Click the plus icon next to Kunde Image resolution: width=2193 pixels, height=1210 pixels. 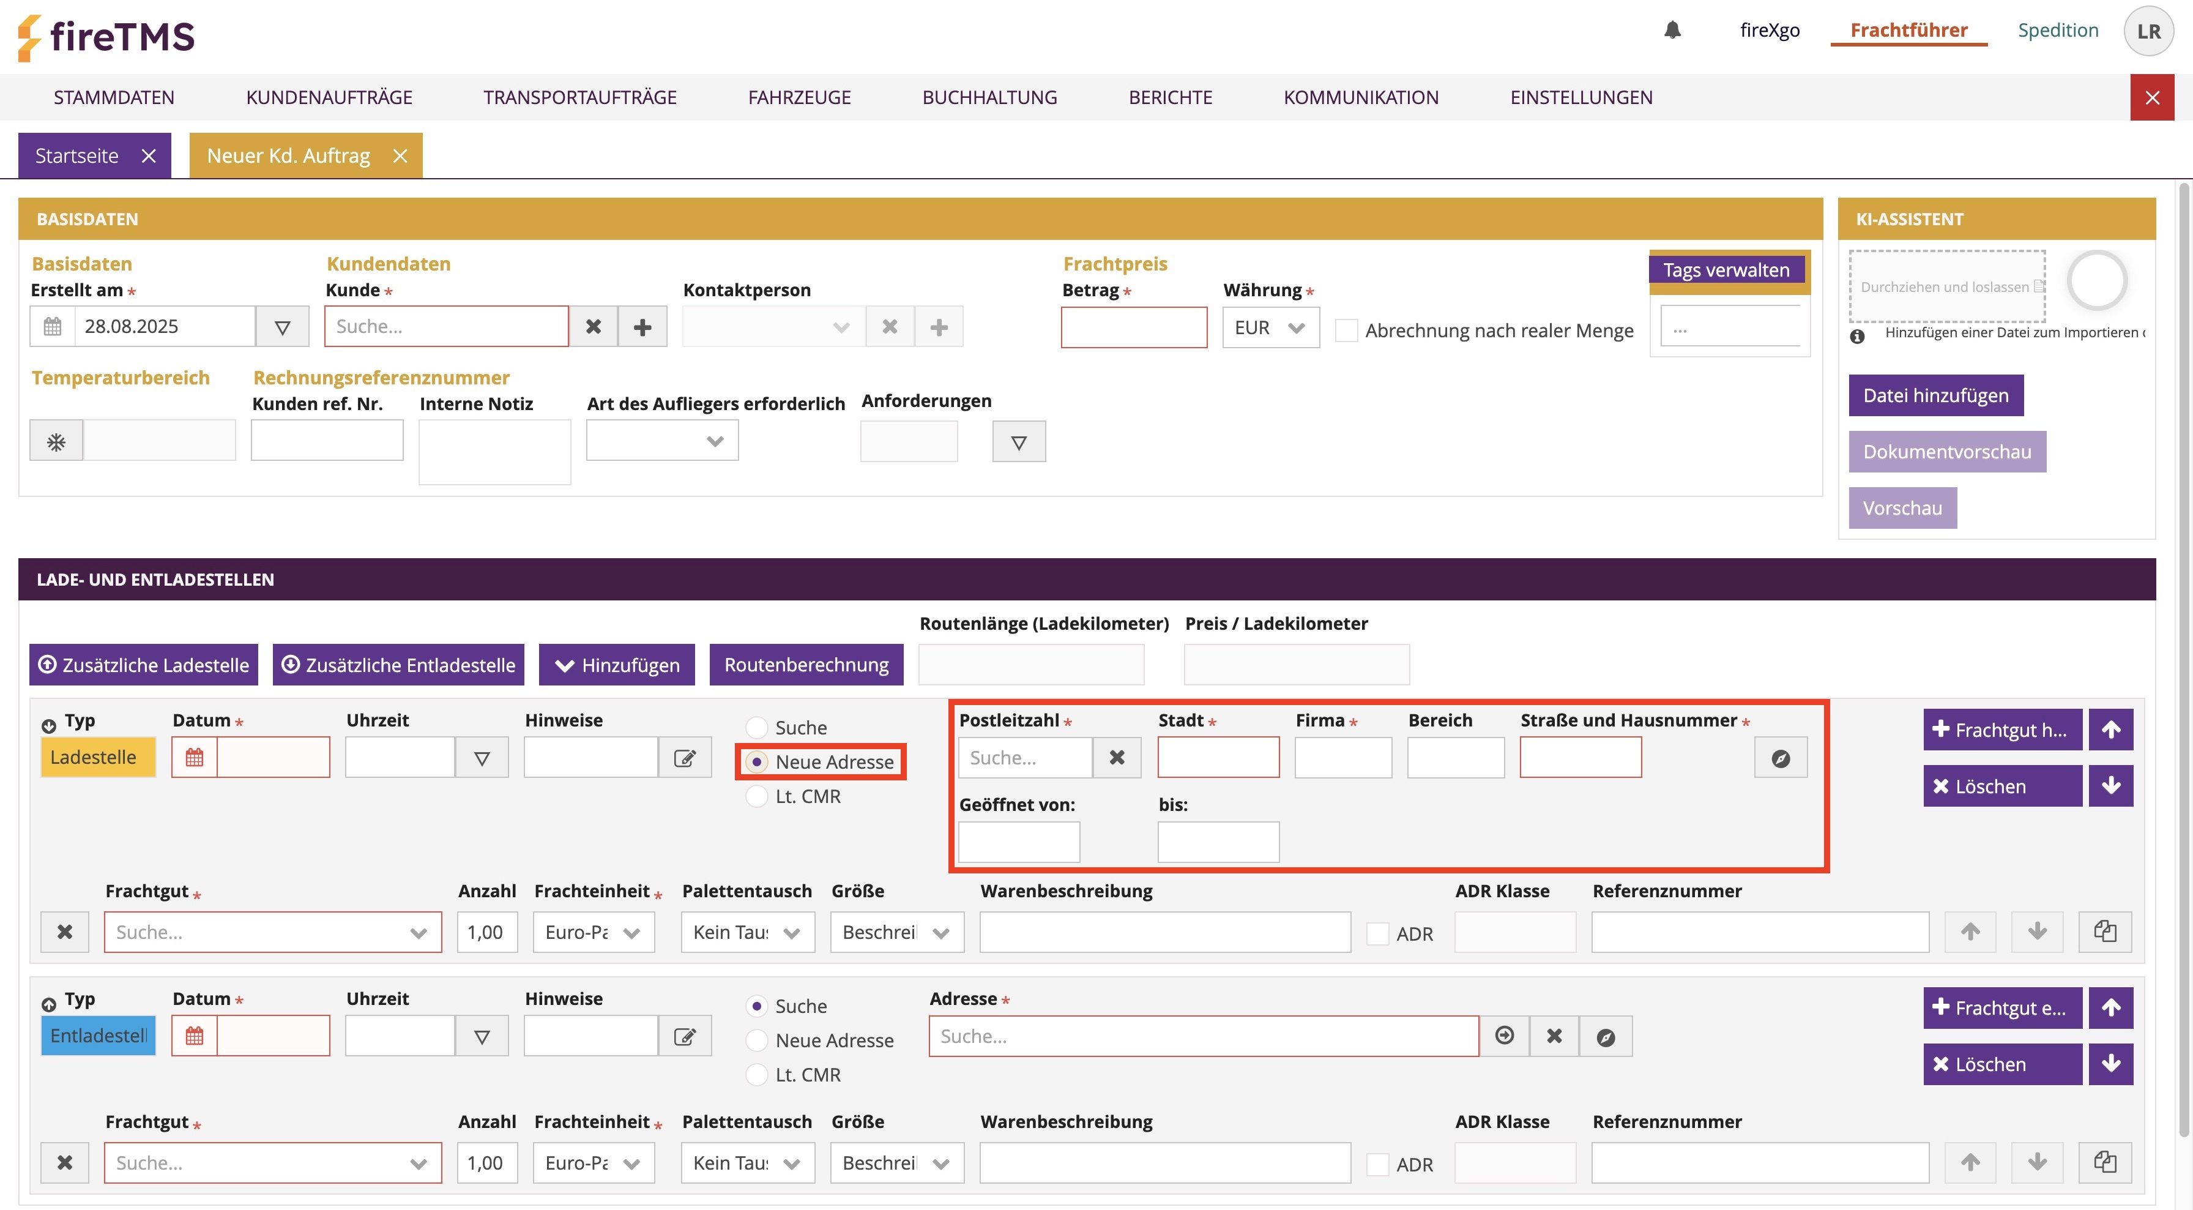[642, 327]
